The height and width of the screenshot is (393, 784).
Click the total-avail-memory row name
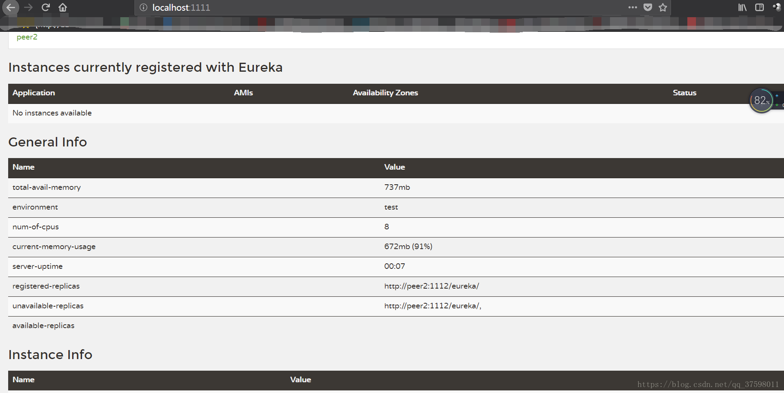(x=46, y=187)
